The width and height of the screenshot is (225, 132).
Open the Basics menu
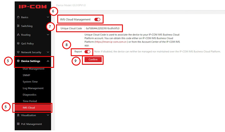[x=33, y=17]
